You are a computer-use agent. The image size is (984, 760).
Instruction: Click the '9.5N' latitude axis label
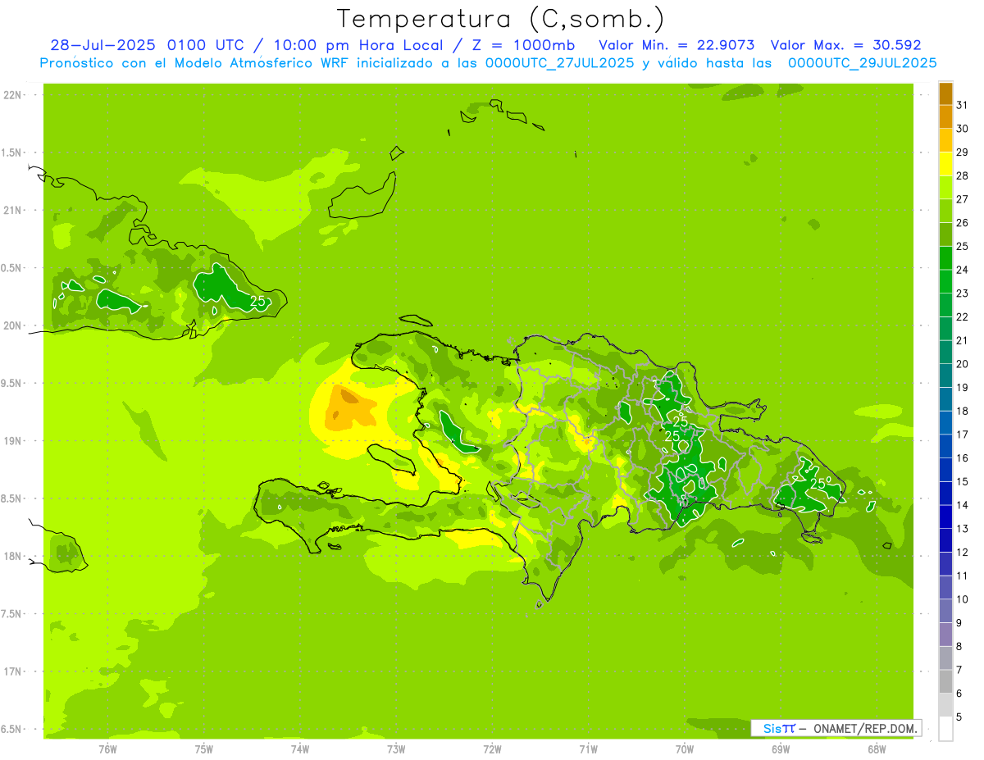pos(12,383)
